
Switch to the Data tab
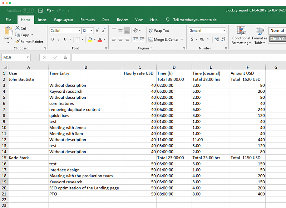pyautogui.click(x=105, y=20)
